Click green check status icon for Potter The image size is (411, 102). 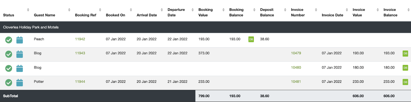(x=9, y=83)
